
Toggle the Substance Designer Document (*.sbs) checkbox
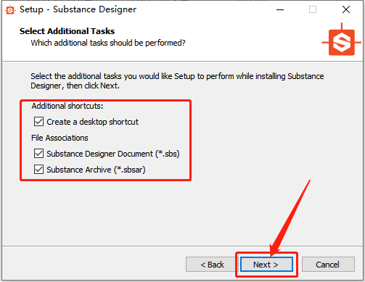pyautogui.click(x=38, y=154)
